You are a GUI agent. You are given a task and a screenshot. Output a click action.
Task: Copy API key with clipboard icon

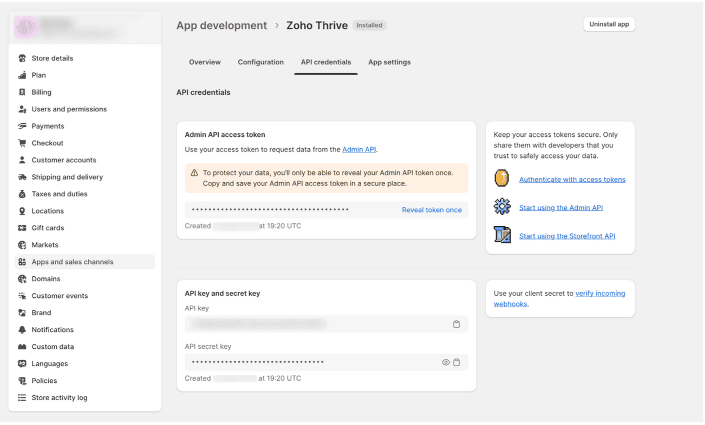click(456, 324)
